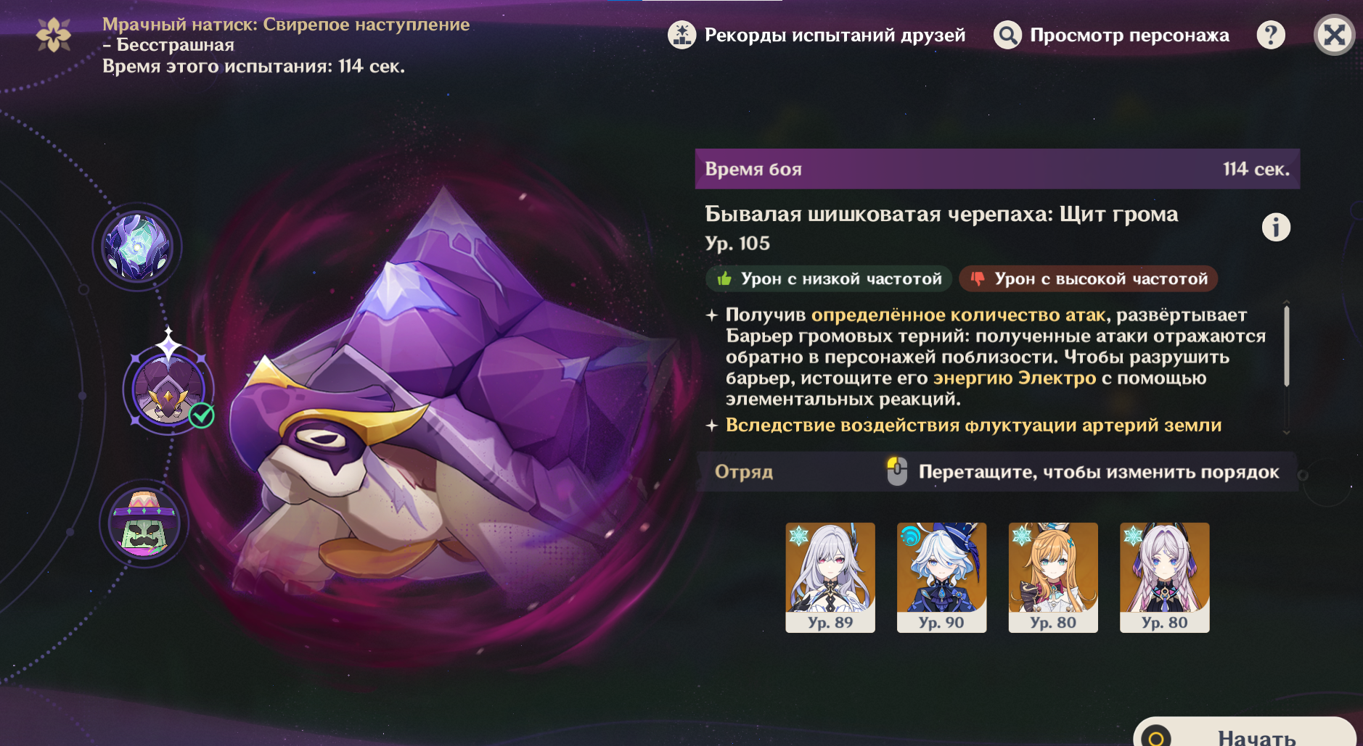Click the red "Урон с высокой частотой" tag
This screenshot has width=1363, height=746.
click(x=1089, y=279)
